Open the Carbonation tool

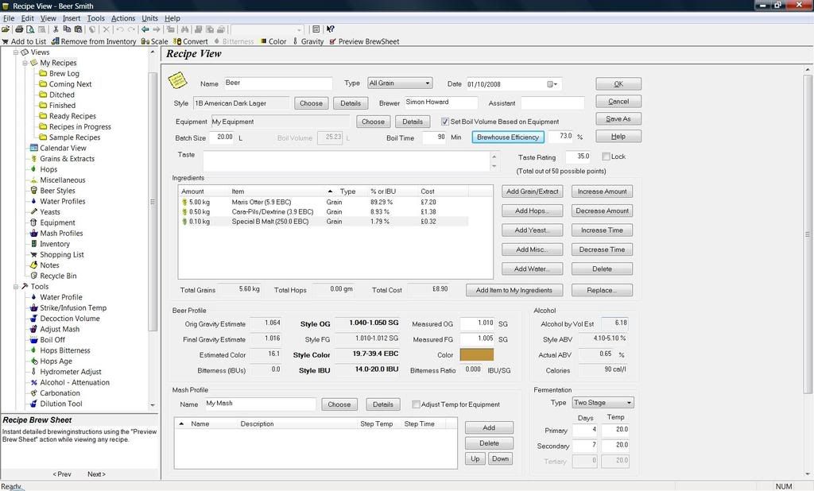click(60, 393)
